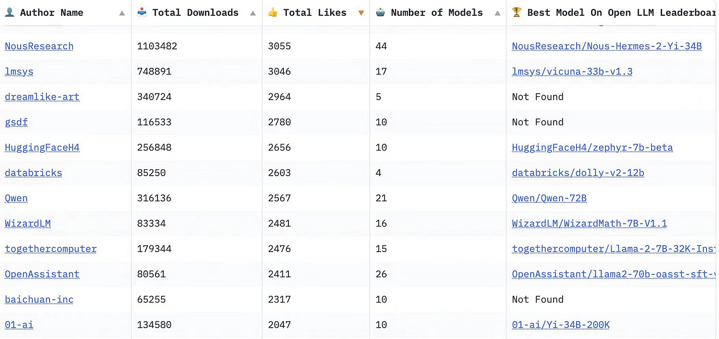
Task: Open the togethercomputer author link
Action: point(51,249)
